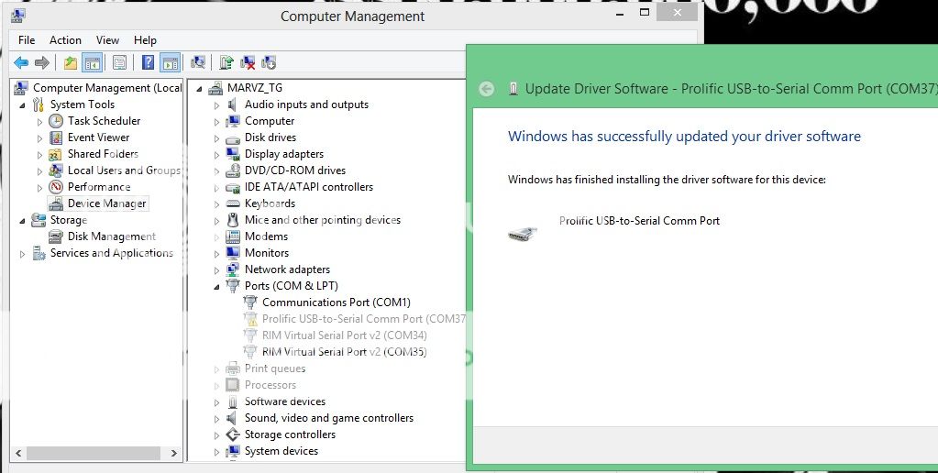Click the Performance icon
Viewport: 938px width, 473px height.
tap(56, 187)
